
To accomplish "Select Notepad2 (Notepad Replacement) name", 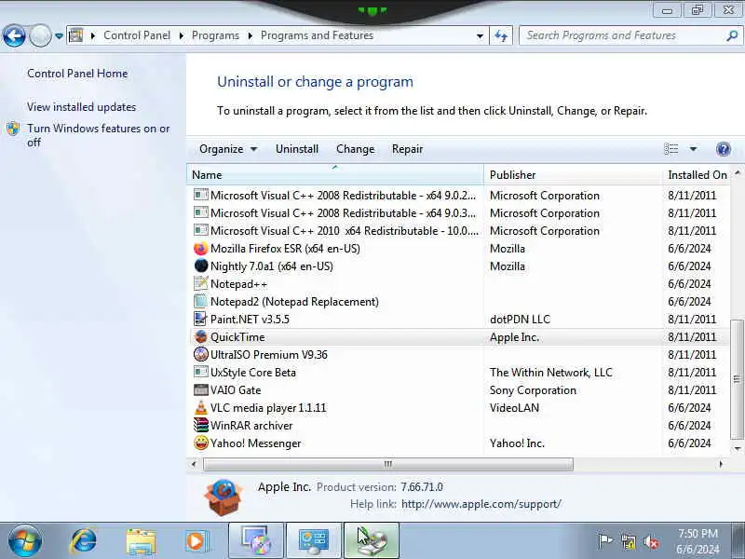I will click(294, 302).
